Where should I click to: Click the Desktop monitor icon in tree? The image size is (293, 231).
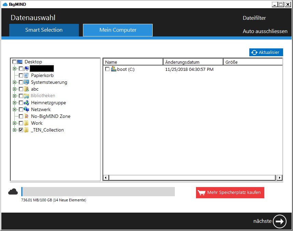tap(20, 62)
